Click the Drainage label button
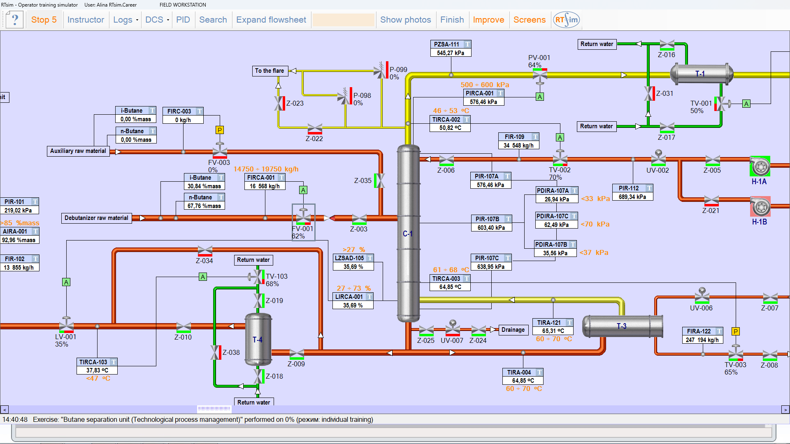 pyautogui.click(x=513, y=330)
